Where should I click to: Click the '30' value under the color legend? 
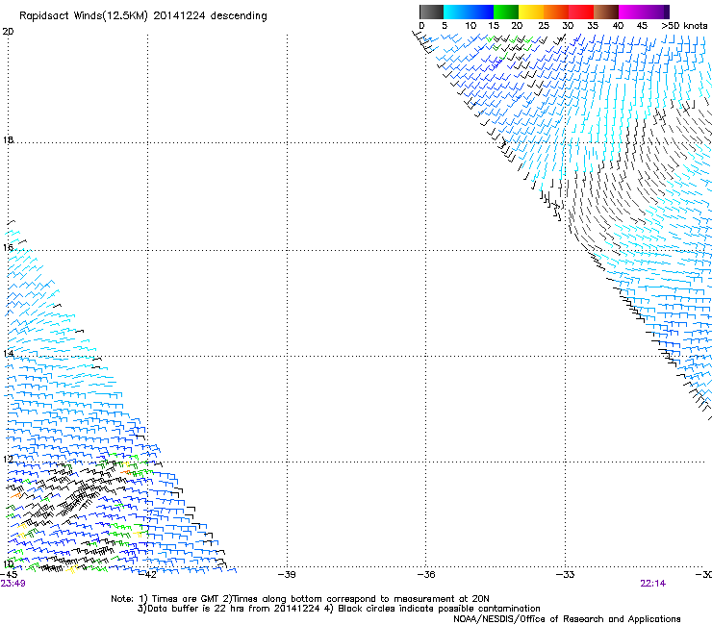(x=568, y=26)
